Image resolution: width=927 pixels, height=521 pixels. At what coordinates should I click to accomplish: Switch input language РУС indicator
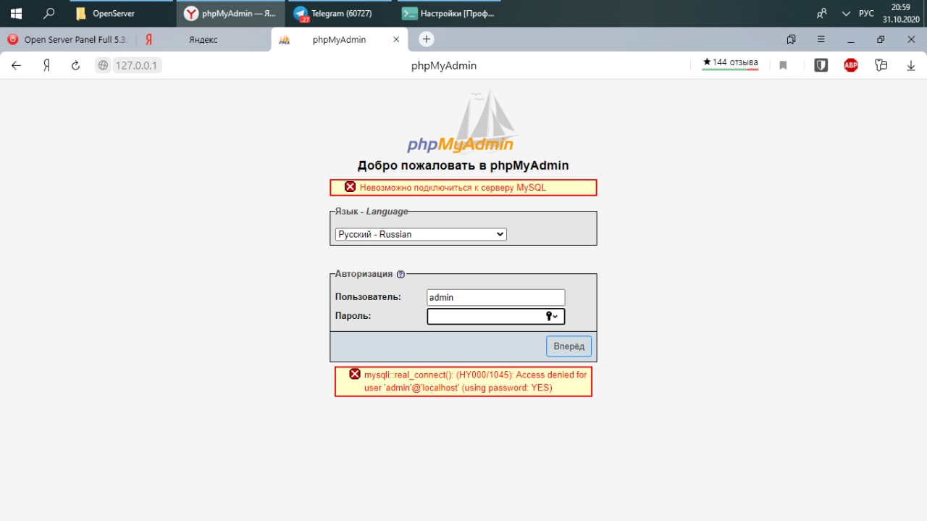(866, 13)
